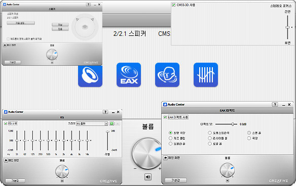Click the plus sign beside main volume knob
This screenshot has height=186, width=296.
[160, 168]
